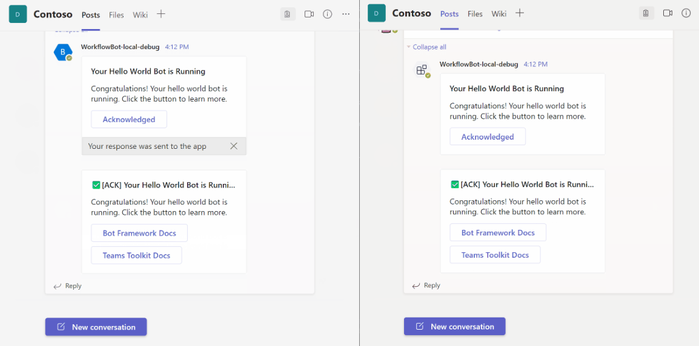Open the more options ellipsis in the left window
The width and height of the screenshot is (699, 346).
(x=346, y=15)
